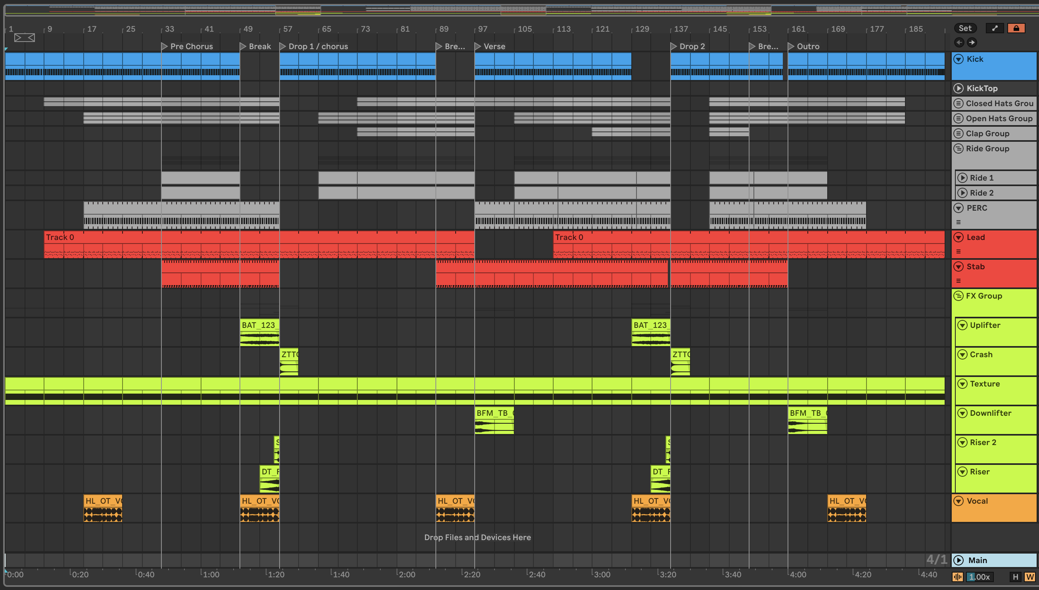Click the Drop 1 / chorus locator
Screen dimensions: 1039x590
318,46
